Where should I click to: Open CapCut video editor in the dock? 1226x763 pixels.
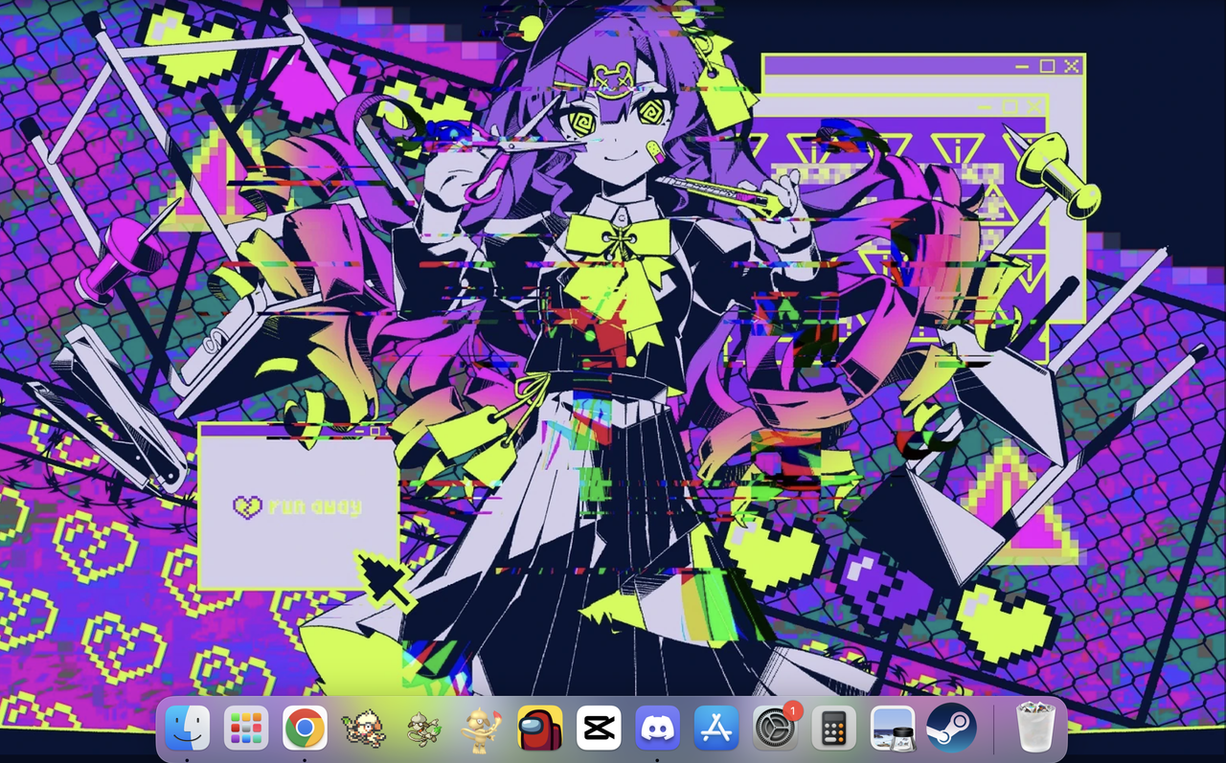point(599,729)
